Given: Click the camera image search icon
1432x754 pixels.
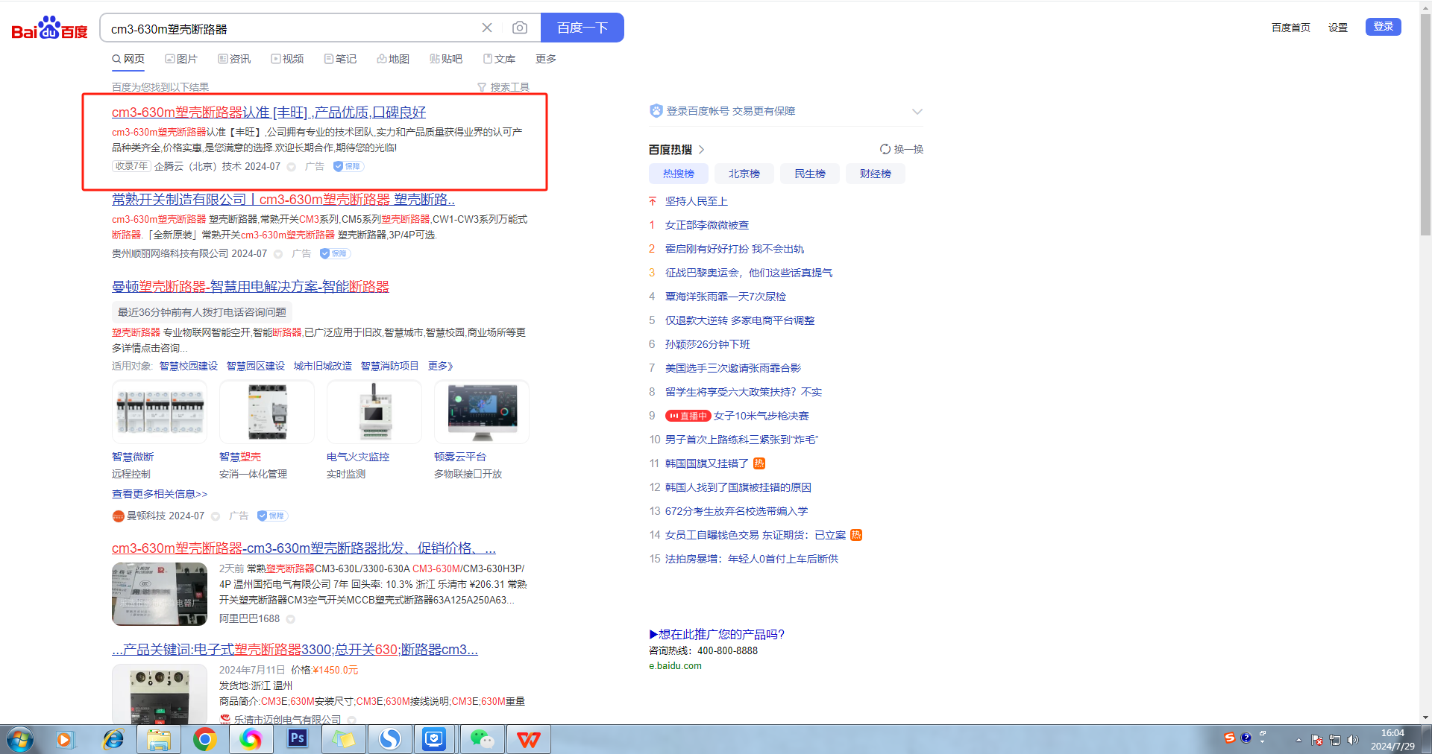Looking at the screenshot, I should [x=520, y=28].
